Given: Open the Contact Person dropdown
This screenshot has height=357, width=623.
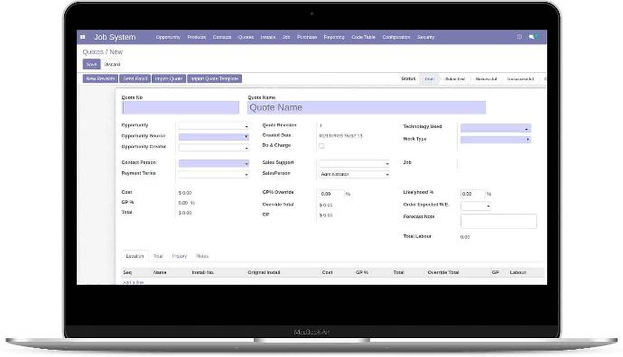Looking at the screenshot, I should pyautogui.click(x=214, y=163).
